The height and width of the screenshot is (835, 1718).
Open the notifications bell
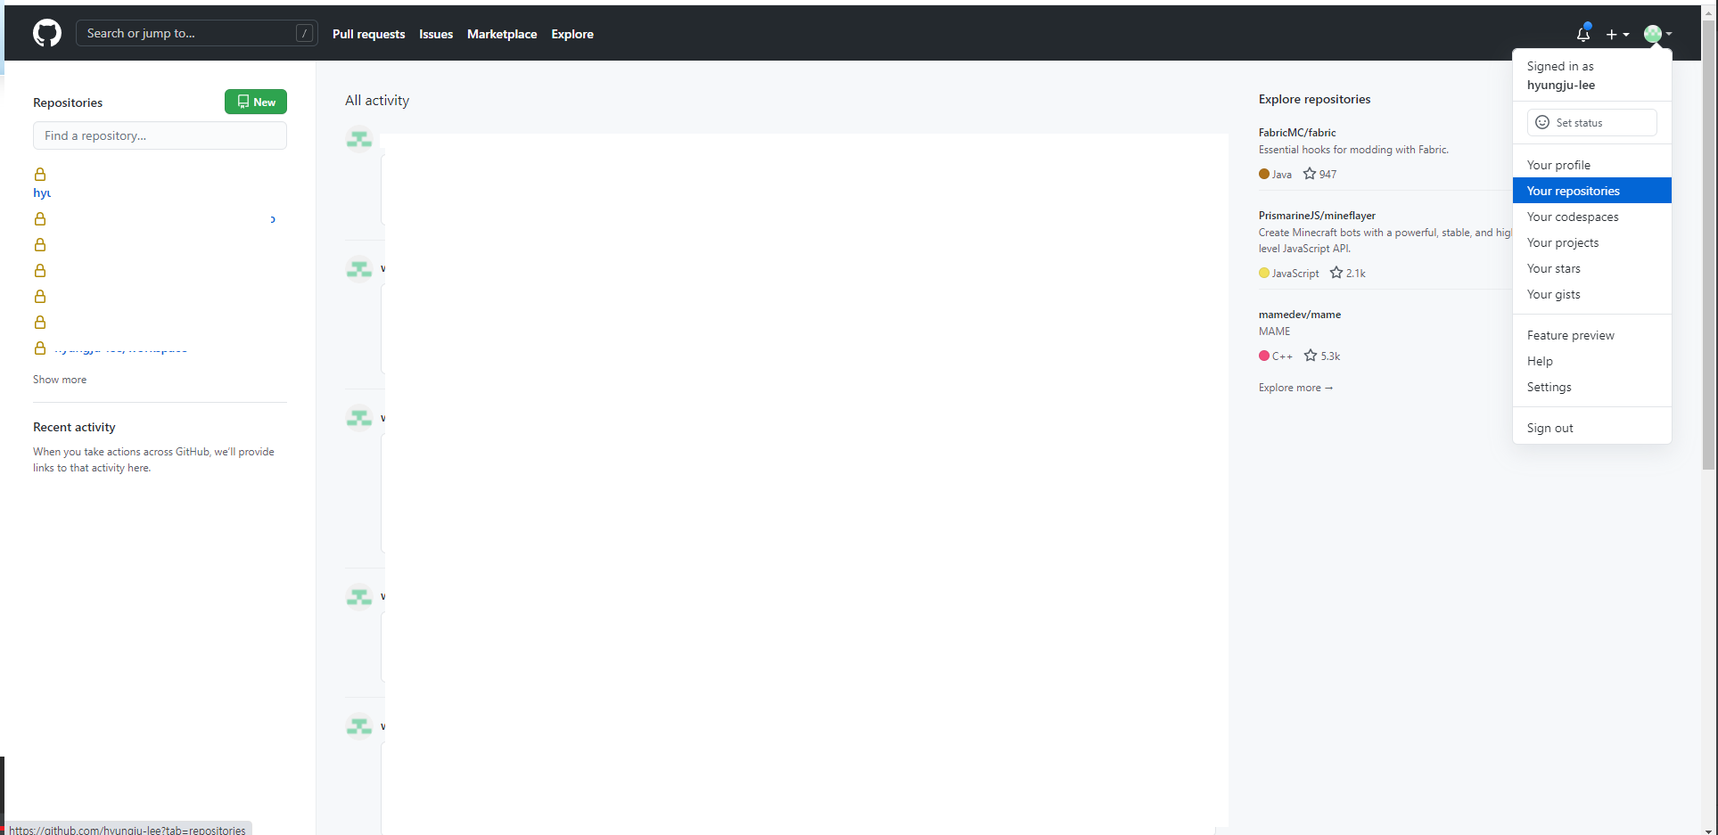pyautogui.click(x=1582, y=34)
